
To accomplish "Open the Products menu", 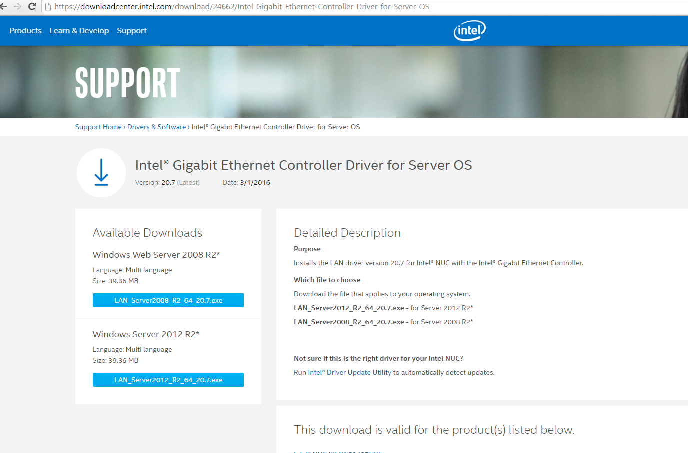I will pyautogui.click(x=25, y=31).
